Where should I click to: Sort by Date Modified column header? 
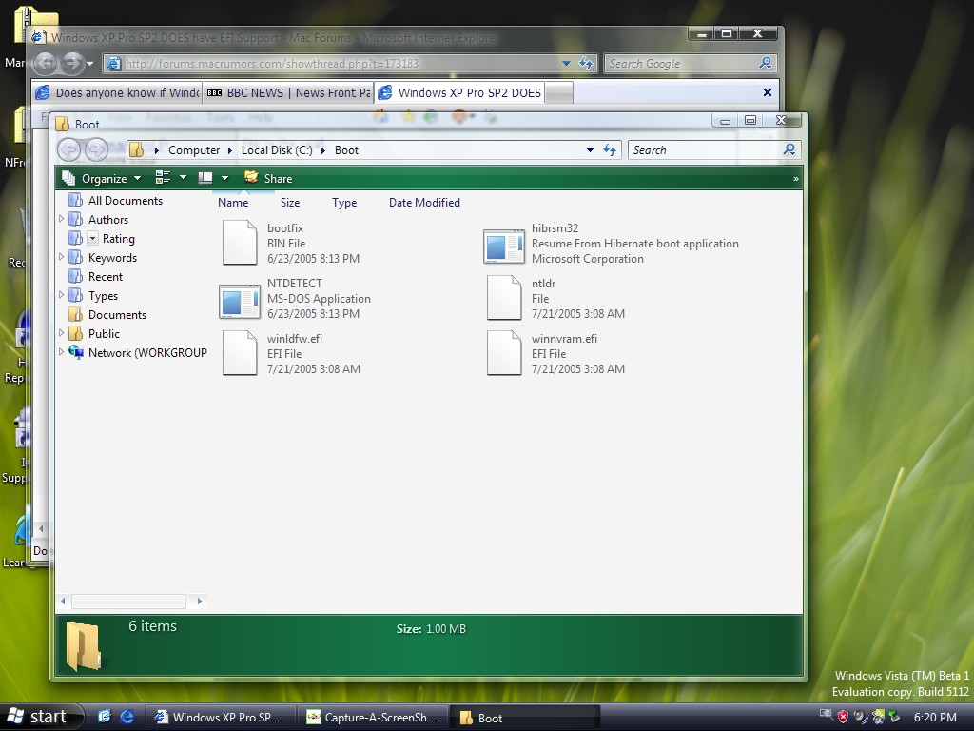pos(424,203)
